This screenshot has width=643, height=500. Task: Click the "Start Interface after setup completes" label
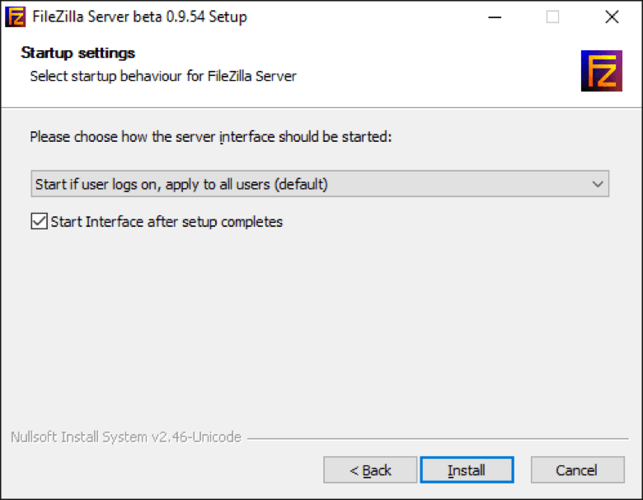click(x=167, y=221)
